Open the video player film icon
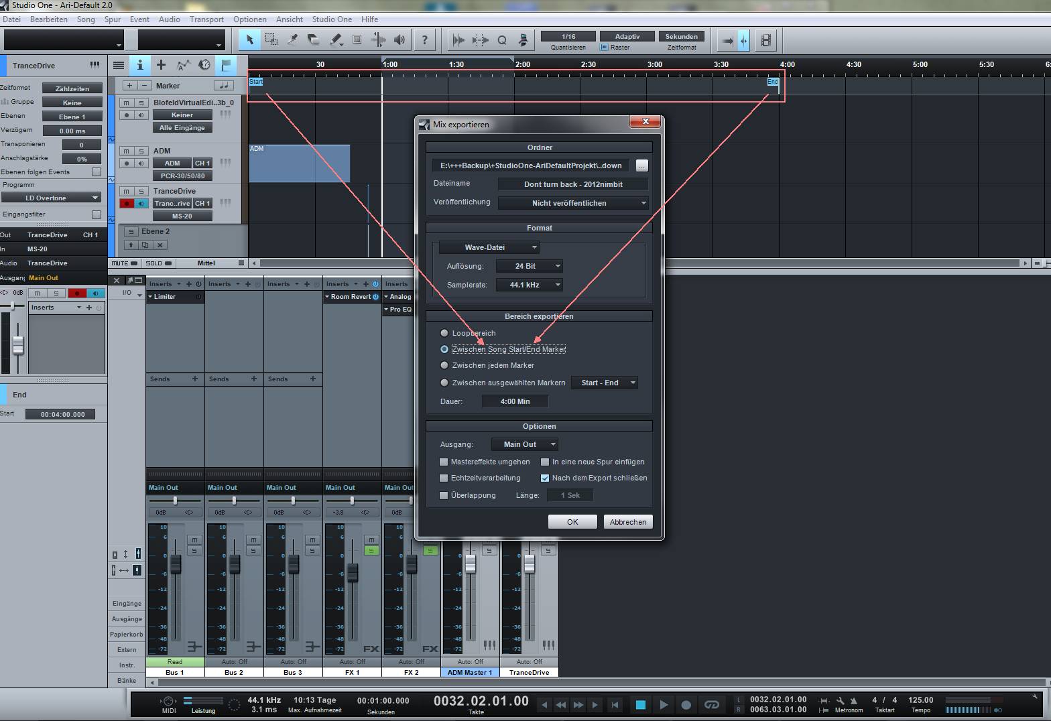 (x=766, y=41)
